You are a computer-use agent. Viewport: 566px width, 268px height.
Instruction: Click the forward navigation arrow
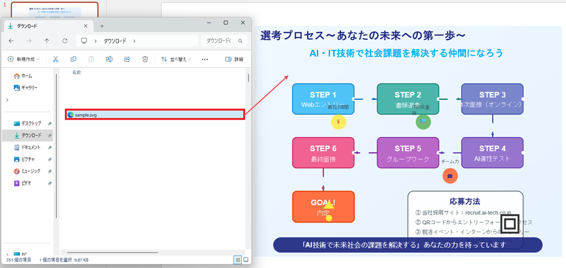pyautogui.click(x=29, y=41)
